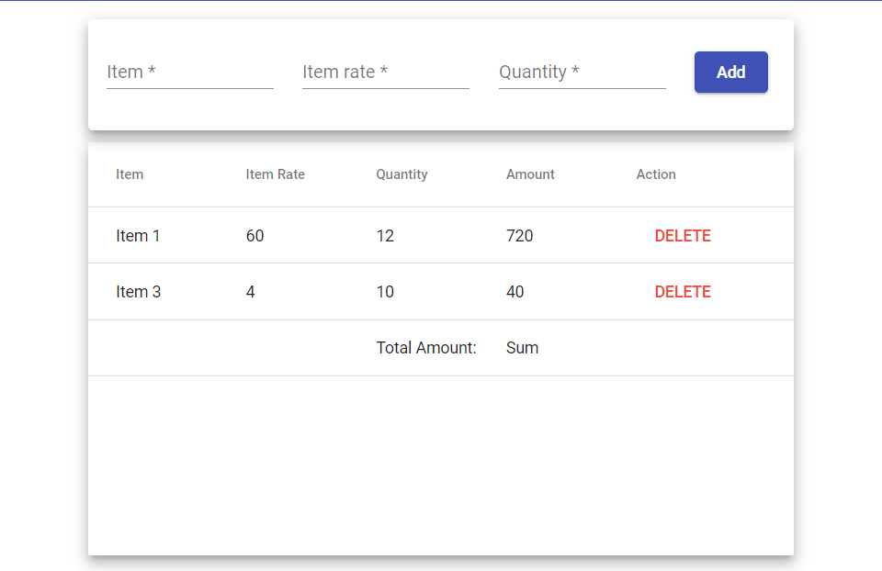
Task: Click the amount value 720
Action: point(520,235)
